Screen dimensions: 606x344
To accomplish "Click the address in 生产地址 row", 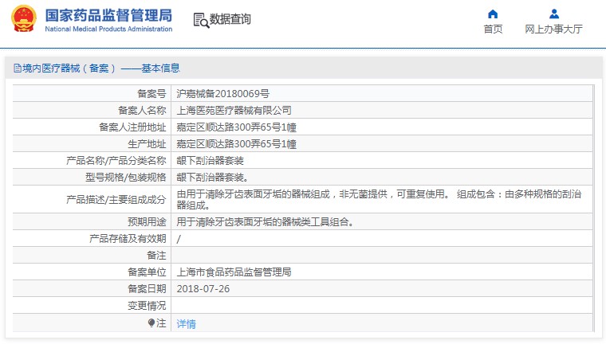I will coord(237,144).
